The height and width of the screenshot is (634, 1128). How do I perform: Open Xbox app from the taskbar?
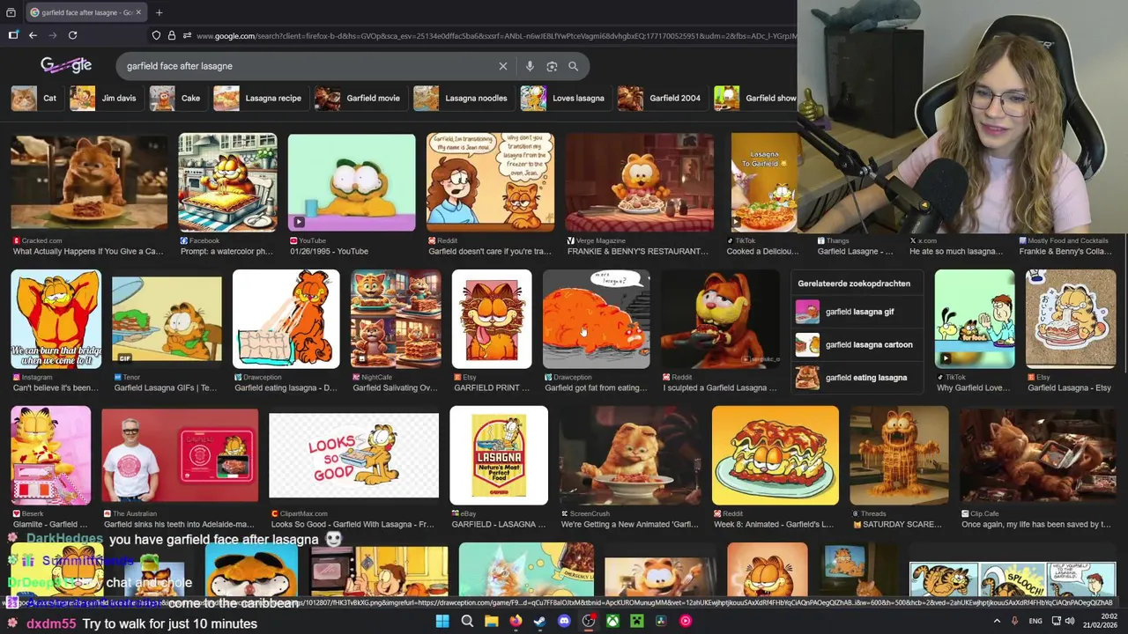click(612, 621)
